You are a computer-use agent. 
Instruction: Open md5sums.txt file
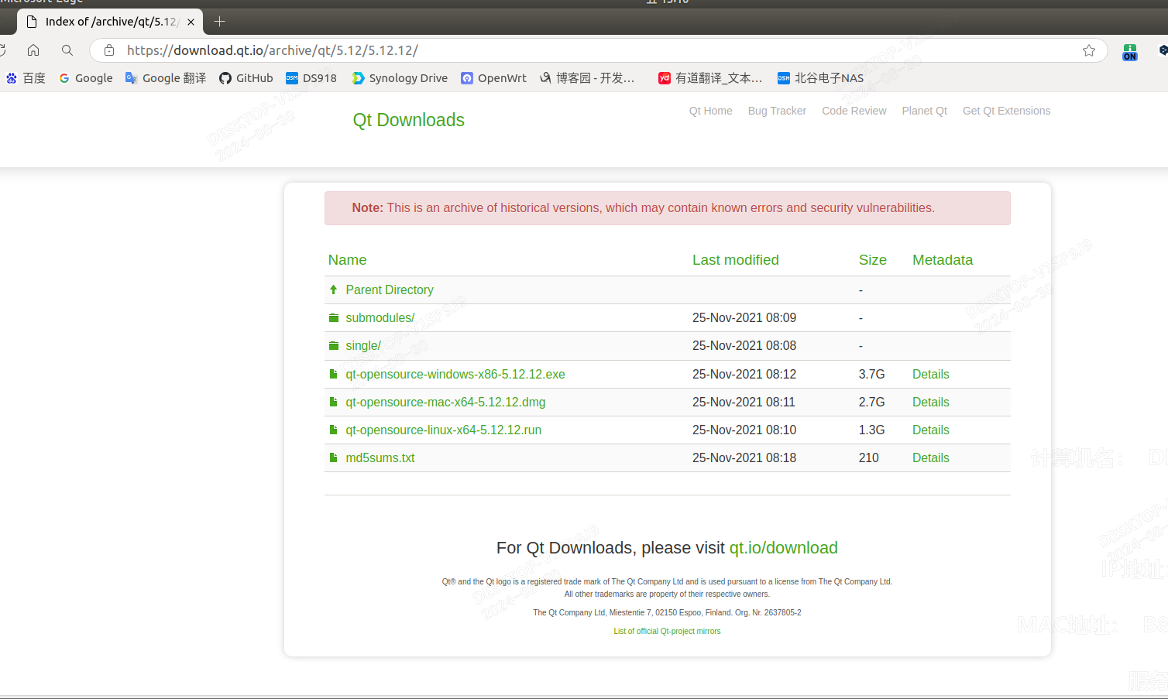click(380, 457)
